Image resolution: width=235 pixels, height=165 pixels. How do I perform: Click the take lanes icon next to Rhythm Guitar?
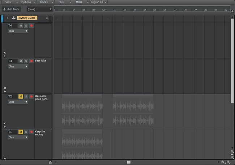[x=14, y=18]
